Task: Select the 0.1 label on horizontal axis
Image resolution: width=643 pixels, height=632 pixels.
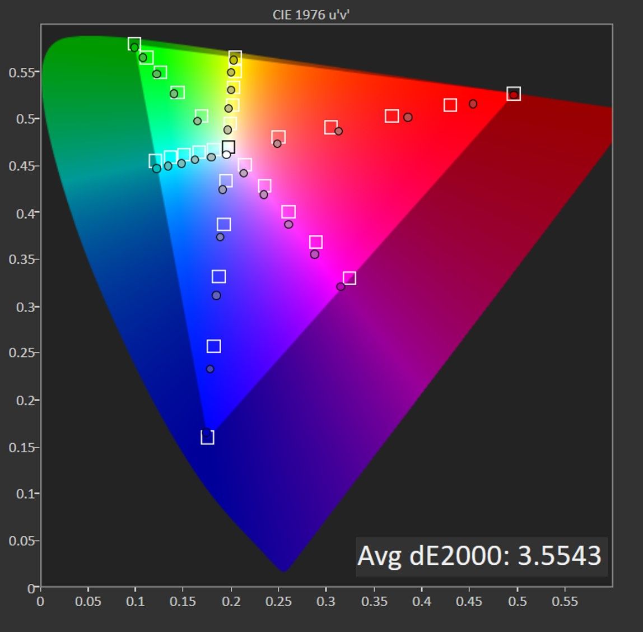Action: point(136,602)
